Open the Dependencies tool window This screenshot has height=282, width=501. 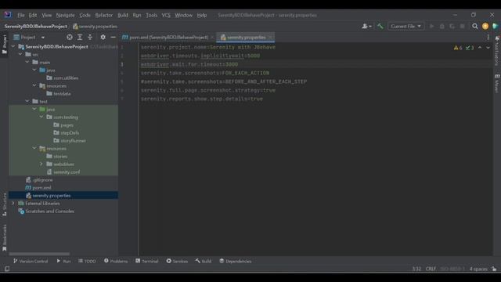click(236, 261)
